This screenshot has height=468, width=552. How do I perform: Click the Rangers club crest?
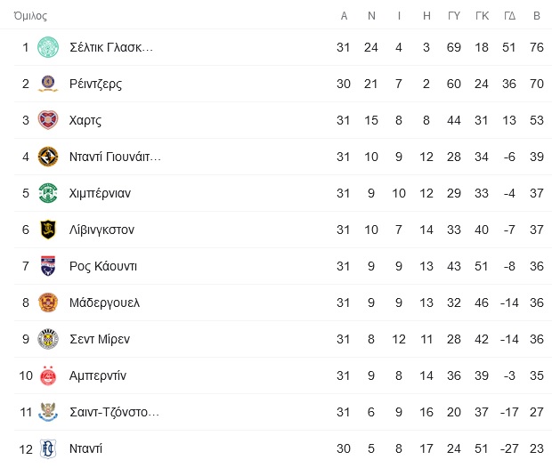[48, 84]
